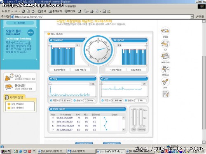The width and height of the screenshot is (206, 154).
Task: Click the Download panel header
Action: [67, 40]
